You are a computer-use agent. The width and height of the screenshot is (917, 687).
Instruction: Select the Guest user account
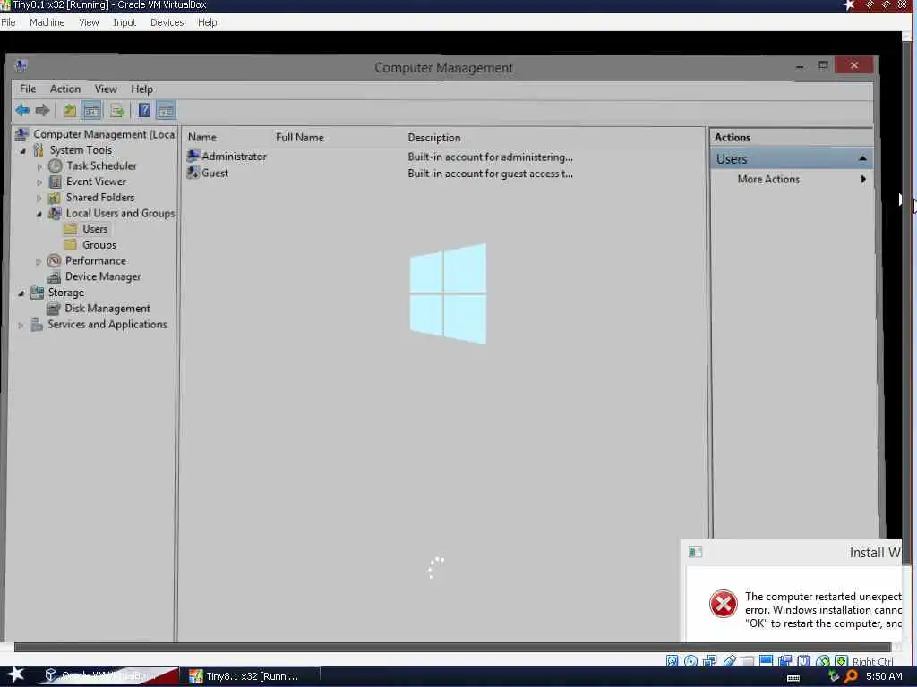tap(208, 173)
